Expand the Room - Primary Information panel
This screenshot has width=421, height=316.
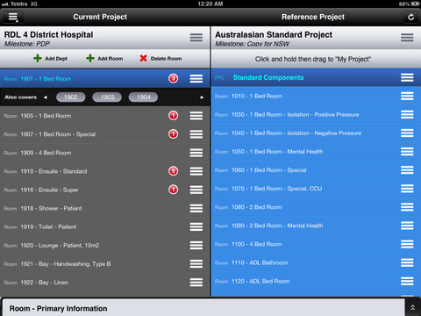coord(412,307)
